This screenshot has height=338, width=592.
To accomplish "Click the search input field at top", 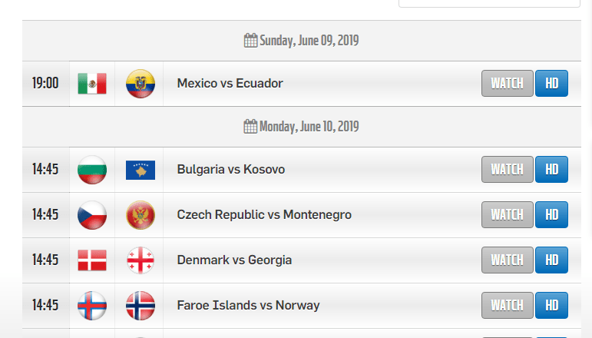I will 489,3.
